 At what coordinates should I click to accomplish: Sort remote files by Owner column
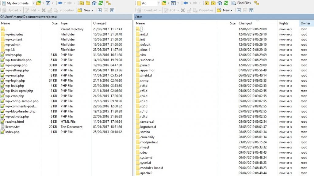[306, 23]
